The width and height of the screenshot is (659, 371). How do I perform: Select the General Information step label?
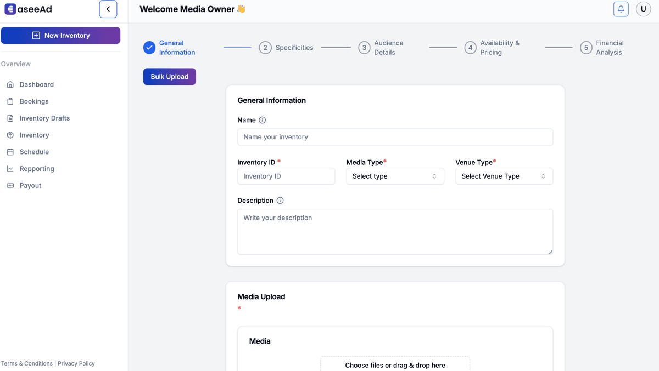tap(177, 48)
